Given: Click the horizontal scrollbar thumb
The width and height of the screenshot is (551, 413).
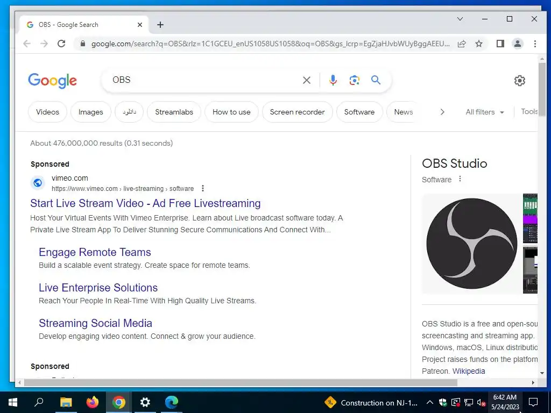Looking at the screenshot, I should (x=241, y=382).
